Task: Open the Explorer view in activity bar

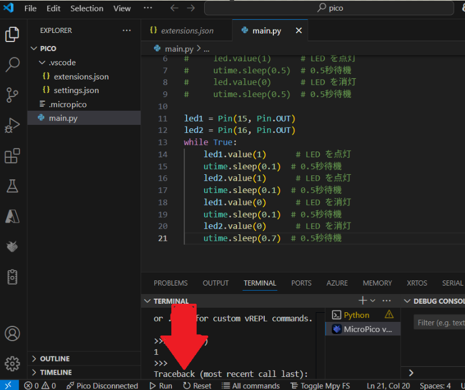Action: pyautogui.click(x=12, y=34)
